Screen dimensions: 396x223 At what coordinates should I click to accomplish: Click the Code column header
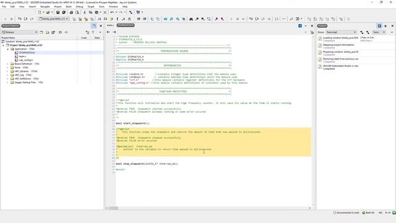pyautogui.click(x=84, y=38)
